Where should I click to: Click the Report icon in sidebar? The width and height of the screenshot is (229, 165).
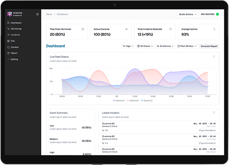8,53
